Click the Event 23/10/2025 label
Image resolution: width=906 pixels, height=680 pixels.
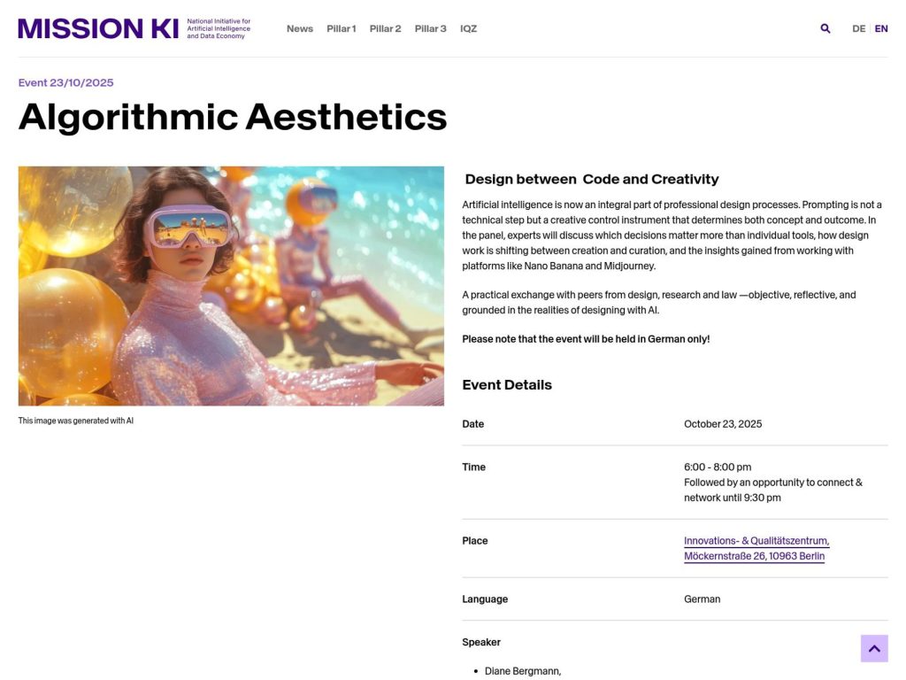tap(65, 81)
